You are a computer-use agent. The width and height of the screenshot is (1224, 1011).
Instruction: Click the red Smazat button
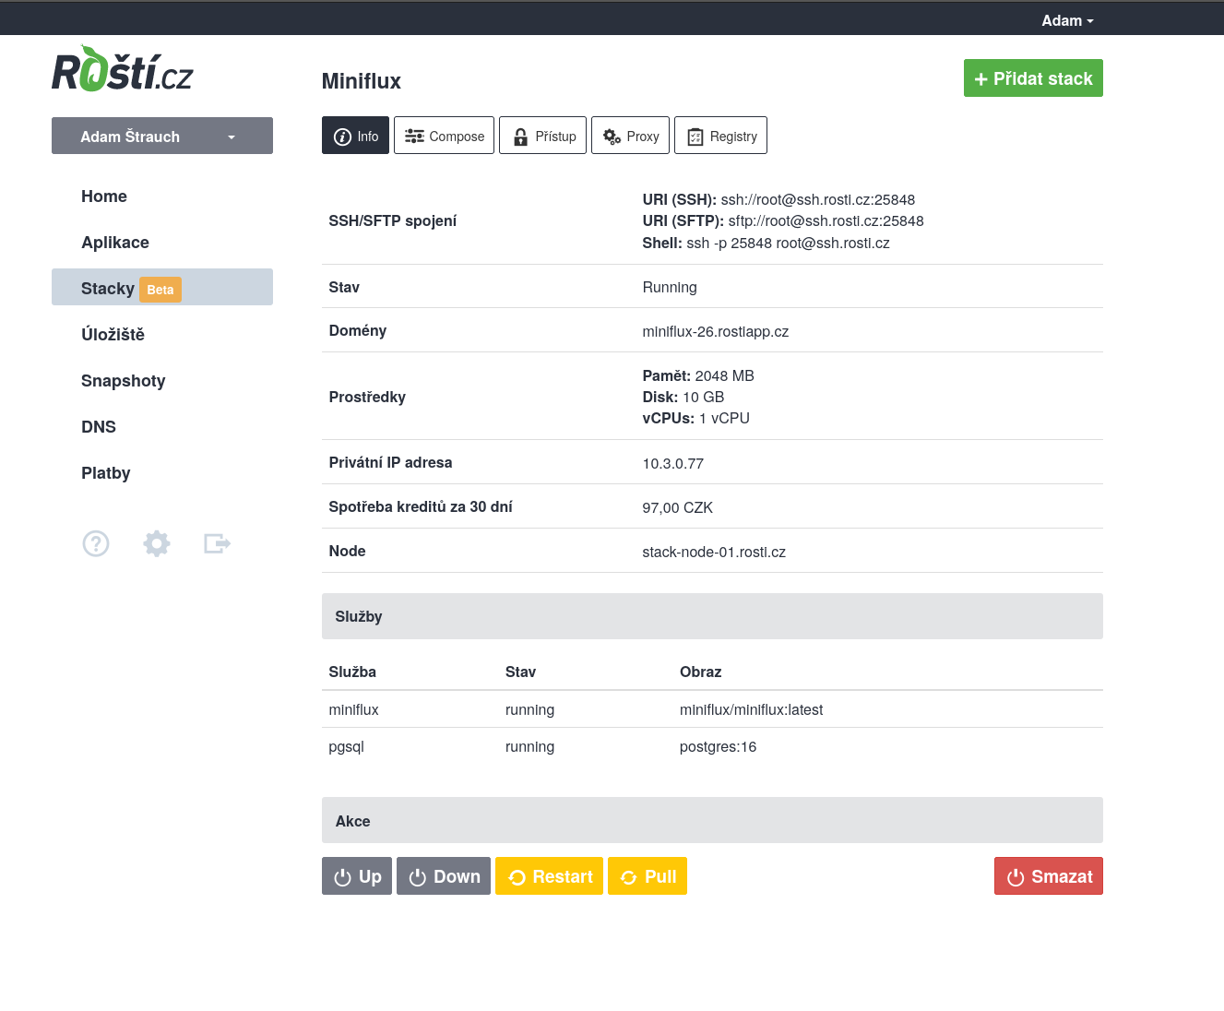pos(1049,876)
